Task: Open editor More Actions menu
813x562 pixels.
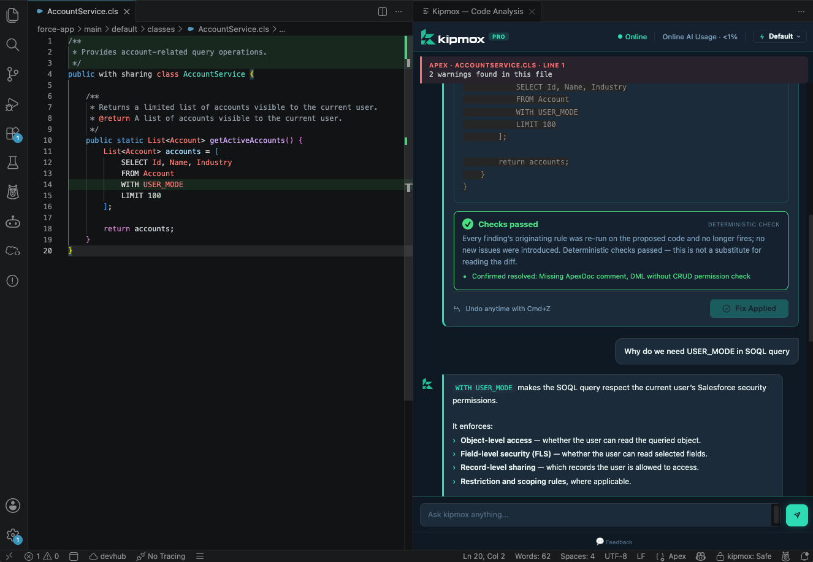Action: [399, 12]
